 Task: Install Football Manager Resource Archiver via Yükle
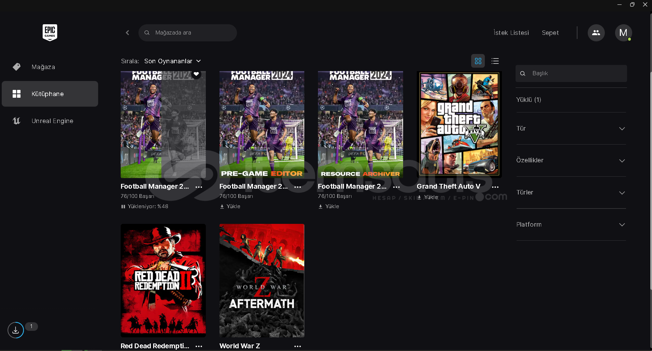pyautogui.click(x=329, y=206)
